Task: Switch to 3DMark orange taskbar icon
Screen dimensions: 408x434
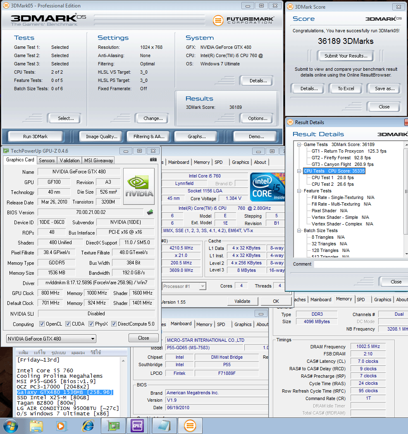Action: click(x=190, y=426)
